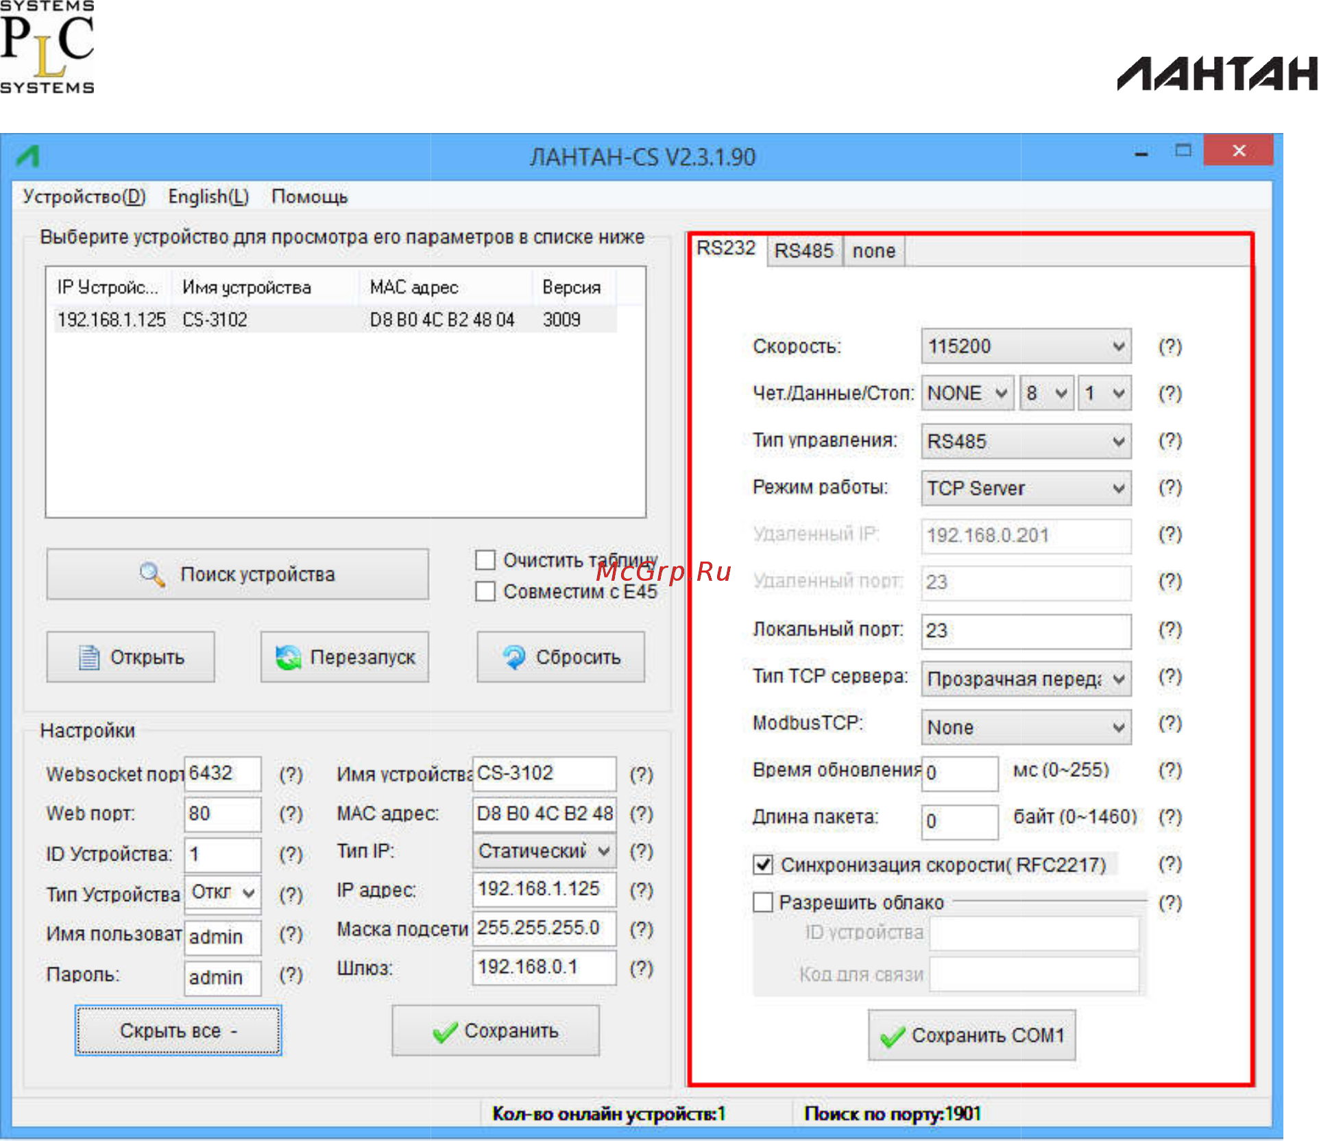The height and width of the screenshot is (1141, 1319).
Task: Switch to the RS232 tab
Action: coord(726,248)
